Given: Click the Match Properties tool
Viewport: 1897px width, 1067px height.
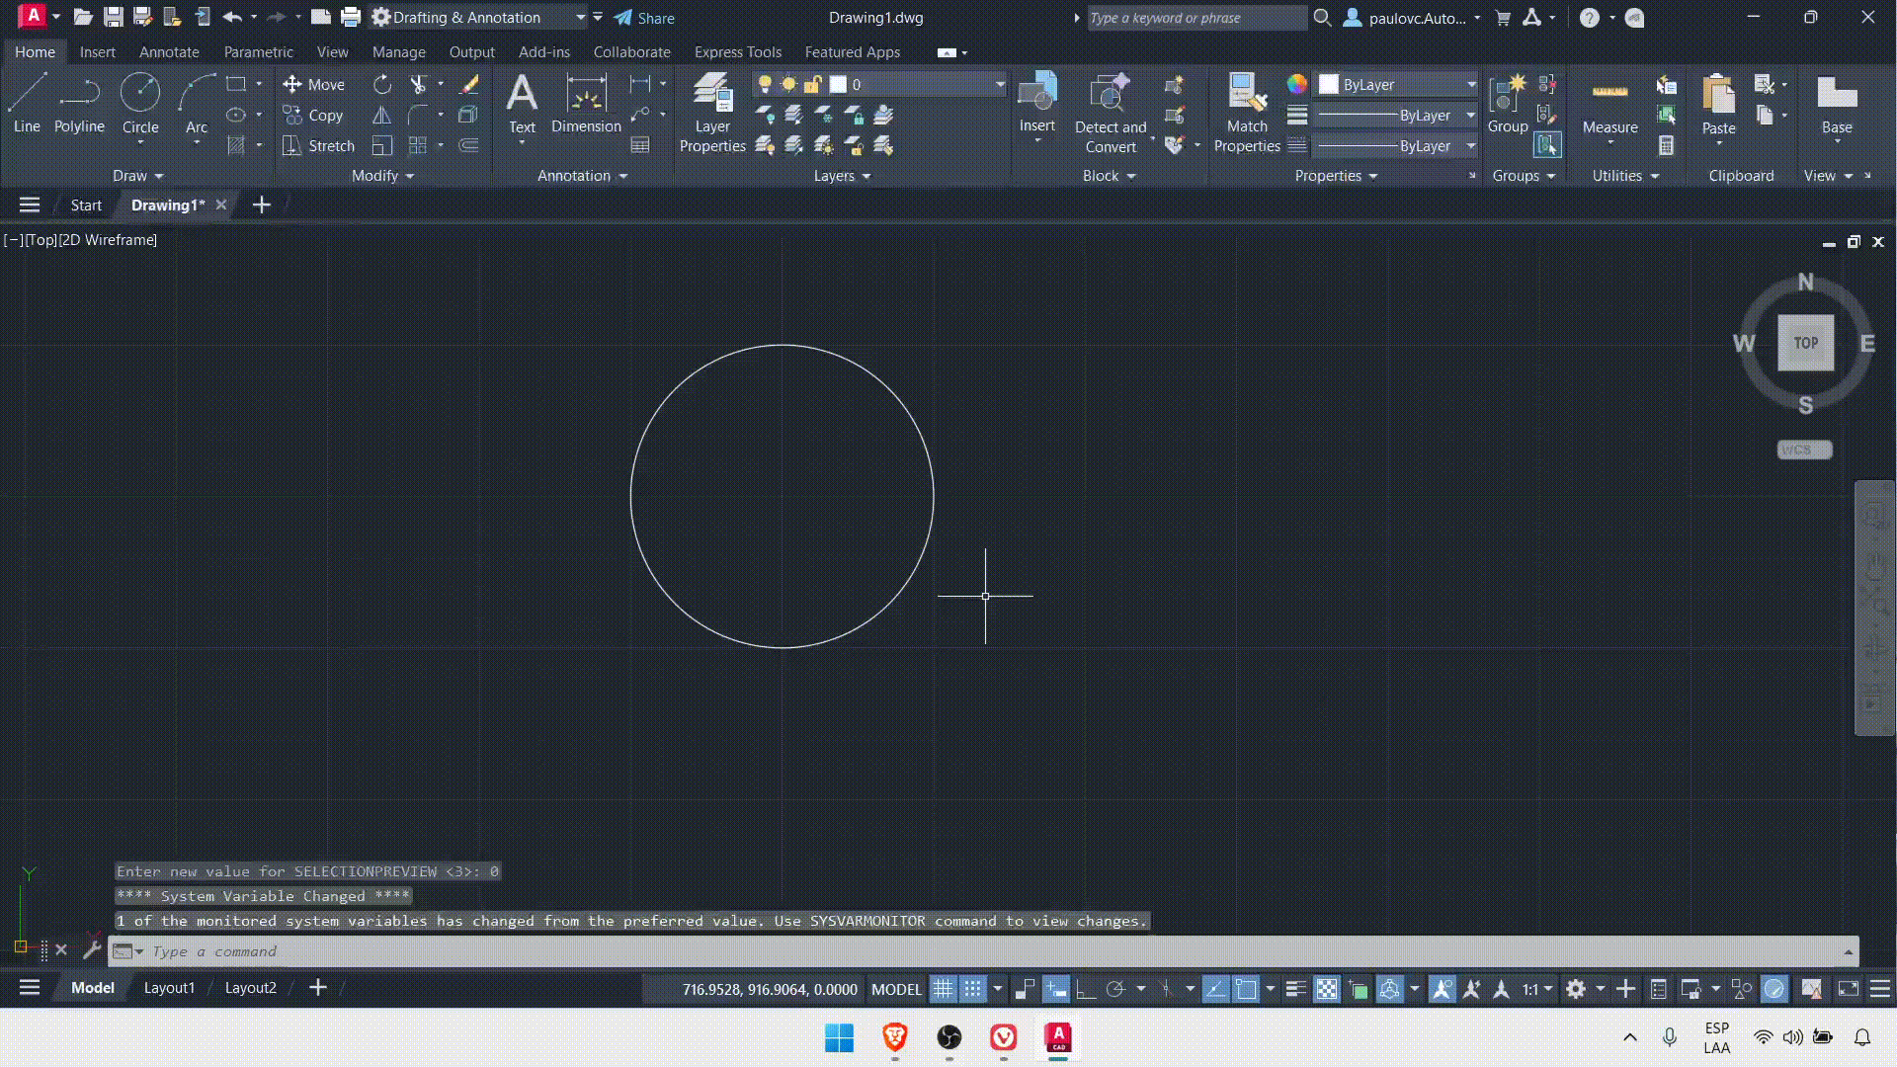Looking at the screenshot, I should point(1246,113).
